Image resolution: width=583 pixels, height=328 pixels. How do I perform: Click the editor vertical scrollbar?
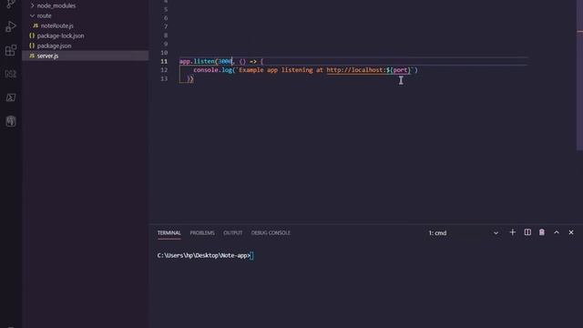(579, 75)
